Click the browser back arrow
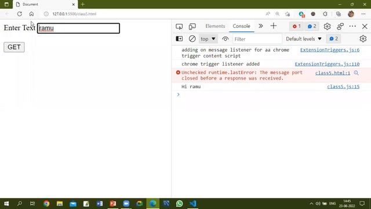The height and width of the screenshot is (209, 371). pos(7,14)
